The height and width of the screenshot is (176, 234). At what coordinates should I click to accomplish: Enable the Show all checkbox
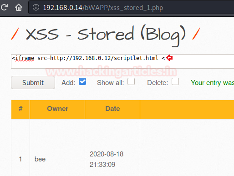(131, 81)
